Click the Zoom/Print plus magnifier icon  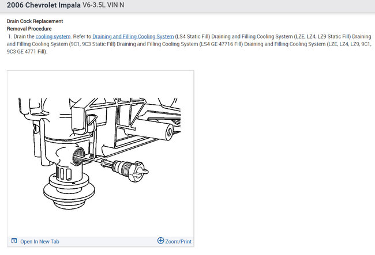(x=161, y=241)
